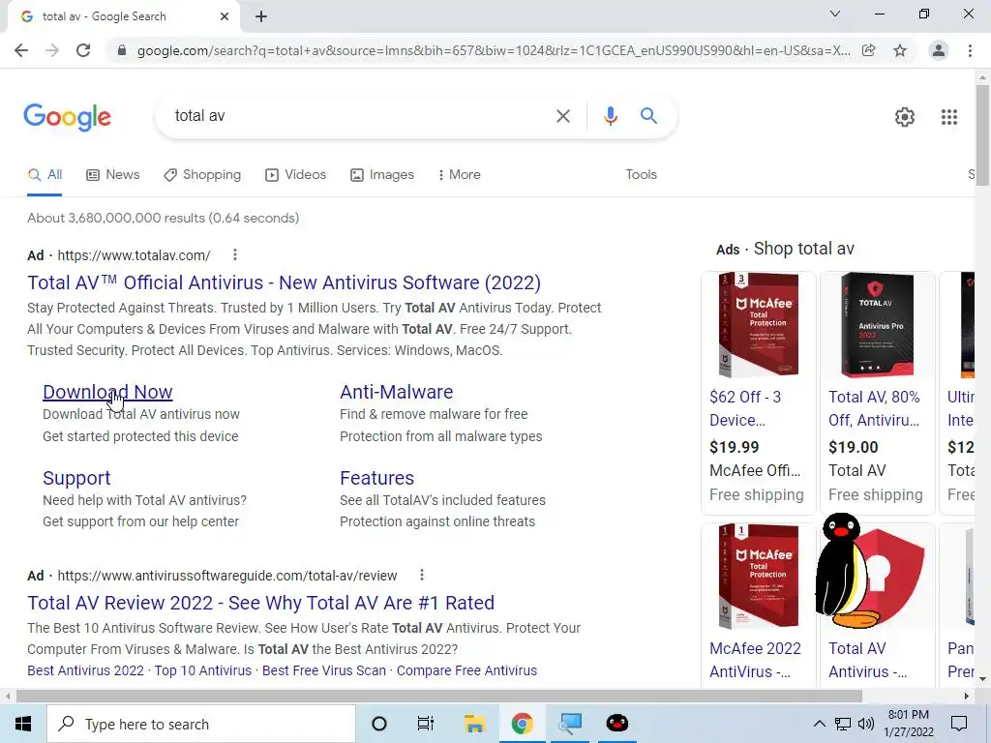This screenshot has width=991, height=743.
Task: Click the Download Now sitelink
Action: click(107, 392)
